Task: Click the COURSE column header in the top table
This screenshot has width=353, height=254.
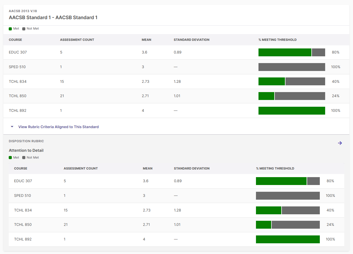Action: 15,40
